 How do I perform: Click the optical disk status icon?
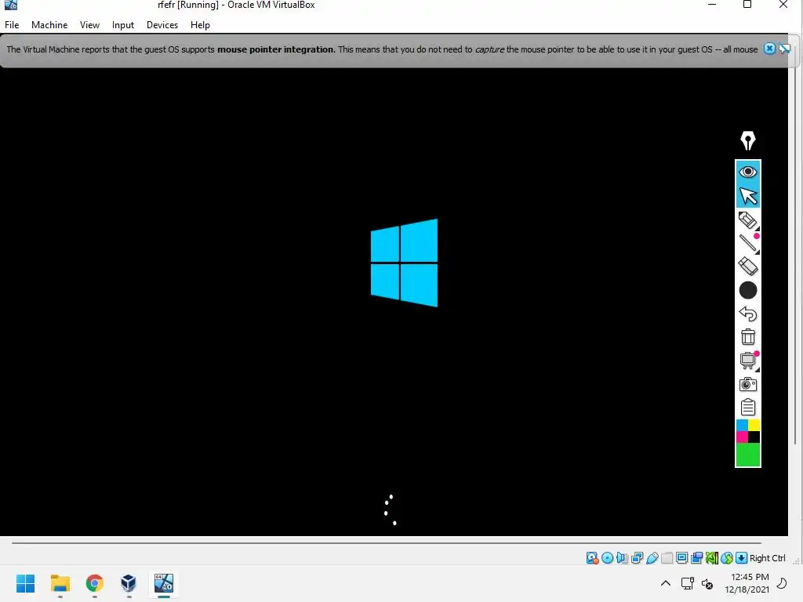point(608,558)
